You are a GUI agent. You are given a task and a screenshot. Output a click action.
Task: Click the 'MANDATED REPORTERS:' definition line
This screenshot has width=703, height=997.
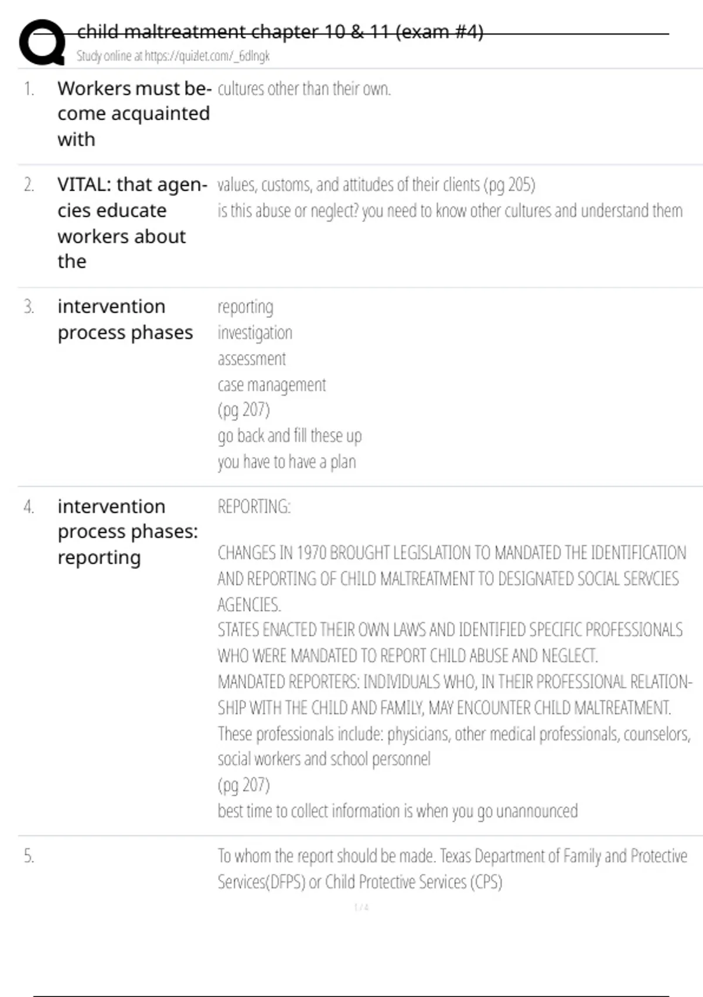(455, 682)
